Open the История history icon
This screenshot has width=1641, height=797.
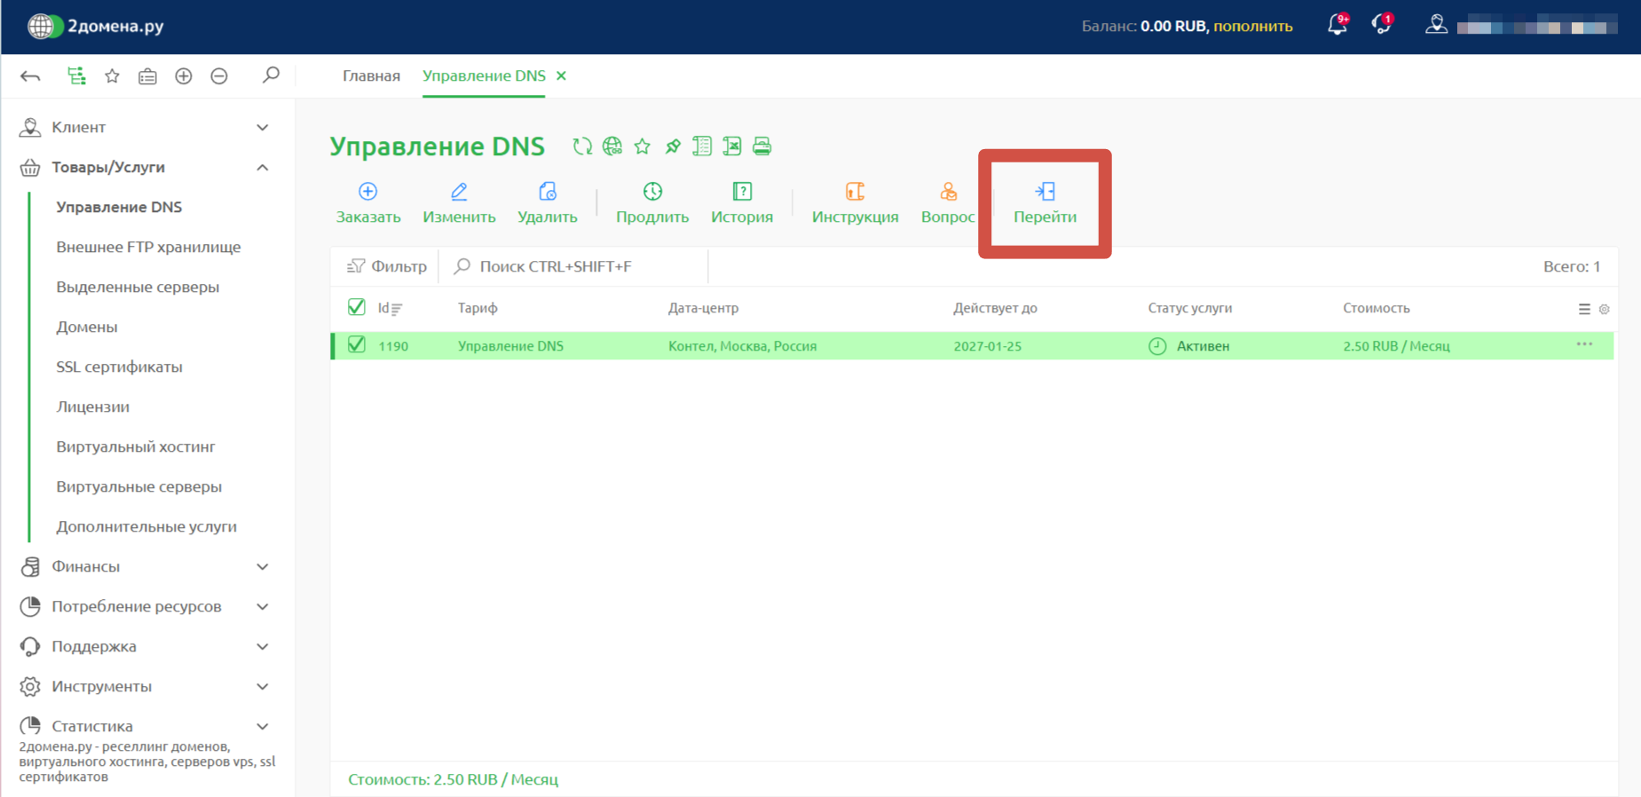click(x=742, y=192)
